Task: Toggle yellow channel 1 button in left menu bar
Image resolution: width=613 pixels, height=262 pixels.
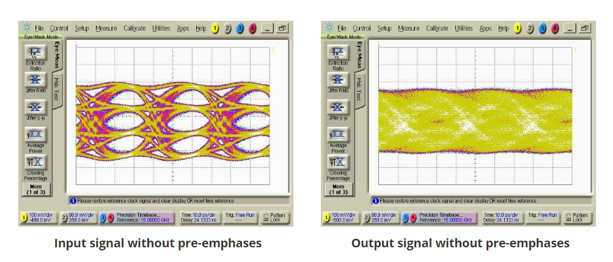Action: (215, 28)
